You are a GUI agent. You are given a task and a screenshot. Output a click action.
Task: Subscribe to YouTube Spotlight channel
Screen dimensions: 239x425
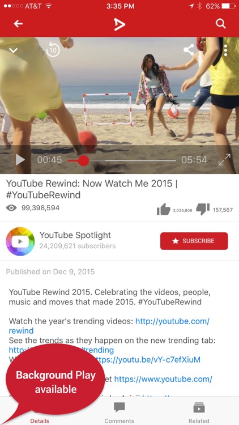click(194, 241)
